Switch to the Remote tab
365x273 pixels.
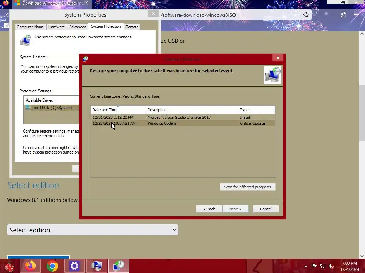pyautogui.click(x=132, y=27)
